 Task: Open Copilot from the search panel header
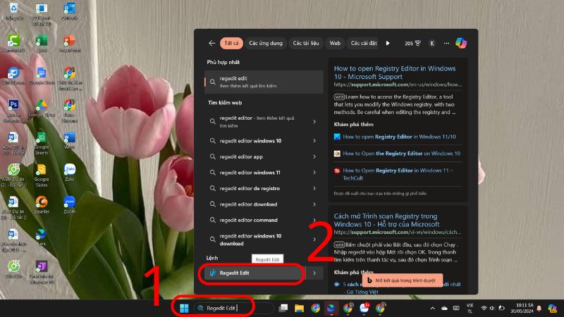461,43
